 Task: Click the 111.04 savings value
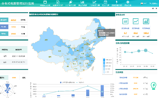coord(136,77)
